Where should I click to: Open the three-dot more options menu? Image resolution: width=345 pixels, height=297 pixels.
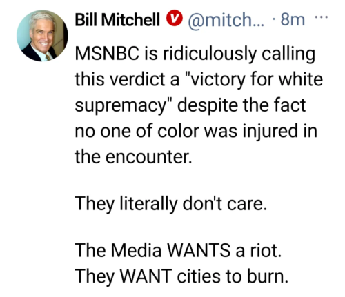click(321, 17)
